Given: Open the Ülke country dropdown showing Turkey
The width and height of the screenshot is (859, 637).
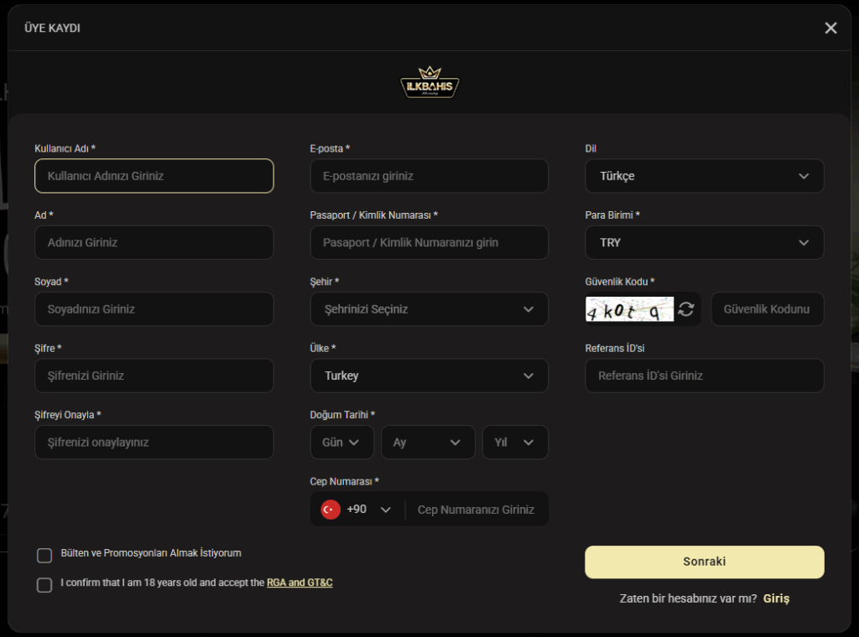Looking at the screenshot, I should point(429,375).
